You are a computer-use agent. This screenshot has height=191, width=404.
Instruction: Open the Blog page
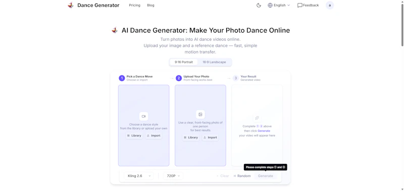tap(150, 5)
